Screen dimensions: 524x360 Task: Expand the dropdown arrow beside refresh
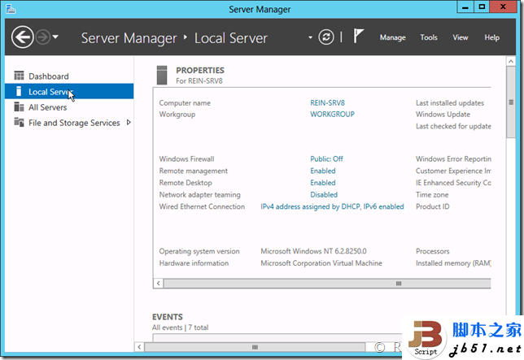coord(310,37)
